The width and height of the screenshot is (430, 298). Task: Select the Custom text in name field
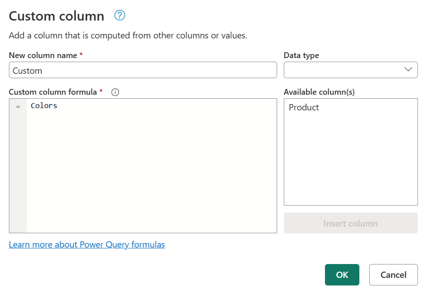(x=28, y=70)
